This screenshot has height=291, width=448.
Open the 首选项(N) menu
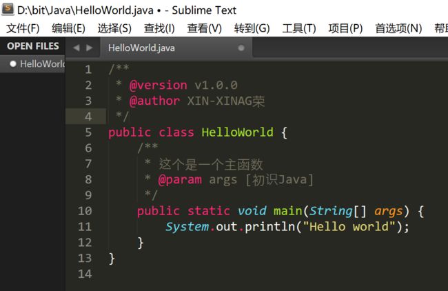click(x=398, y=28)
